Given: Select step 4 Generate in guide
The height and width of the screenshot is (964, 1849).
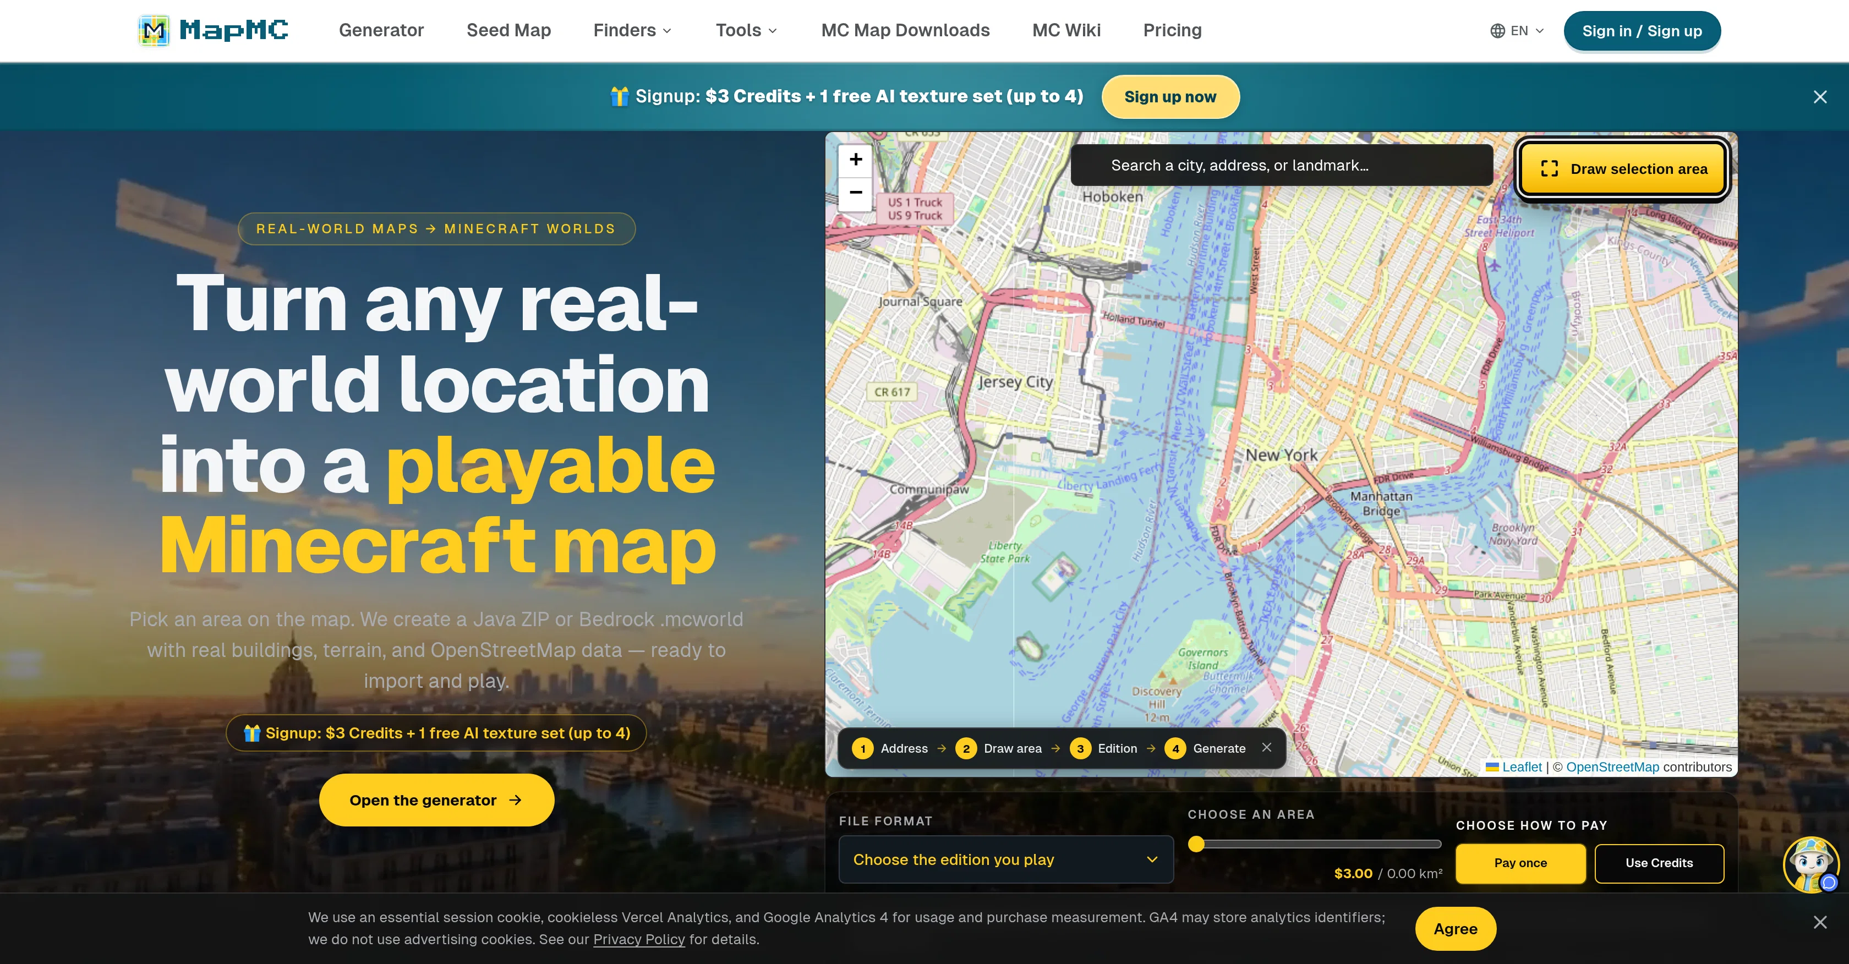Looking at the screenshot, I should (1206, 749).
